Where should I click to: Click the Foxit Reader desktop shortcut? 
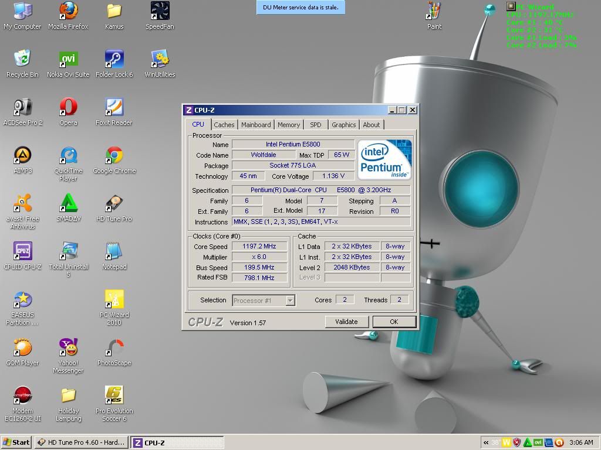[x=114, y=112]
